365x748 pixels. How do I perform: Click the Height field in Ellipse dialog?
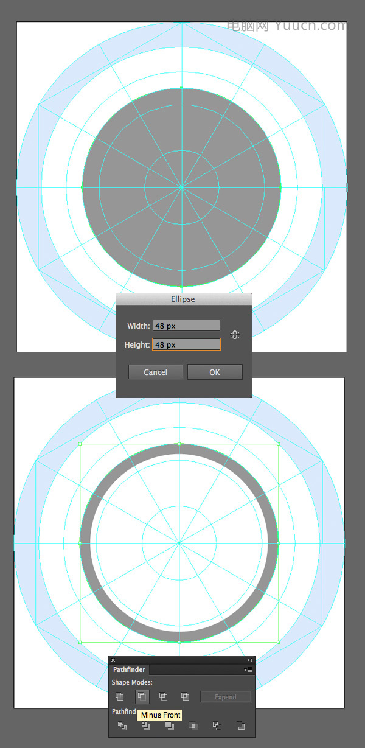point(186,344)
